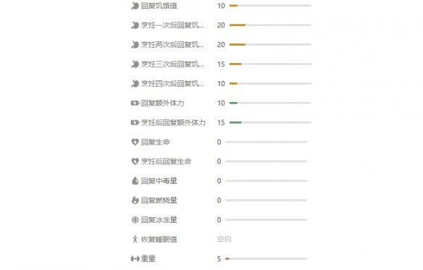Click the 烹饪四次后回复饥 truncated label

pos(172,84)
